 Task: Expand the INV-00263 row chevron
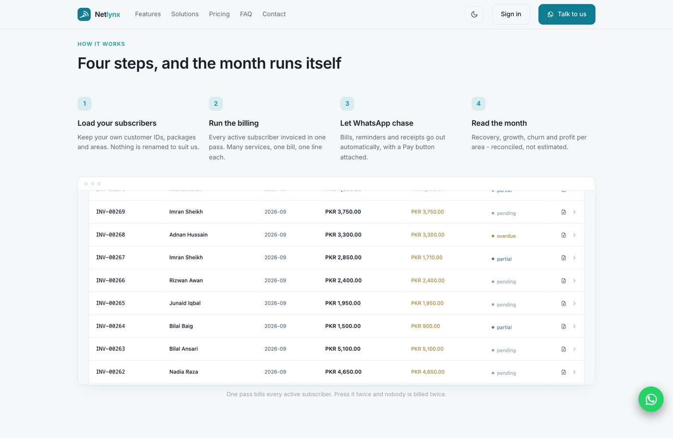click(x=574, y=349)
